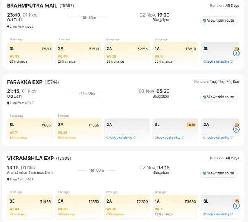Click the Tatkal badge on Farakka SL card
This screenshot has height=222, width=248.
click(x=191, y=125)
